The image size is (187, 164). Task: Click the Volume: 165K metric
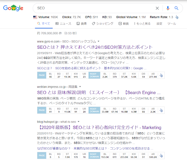(x=48, y=17)
